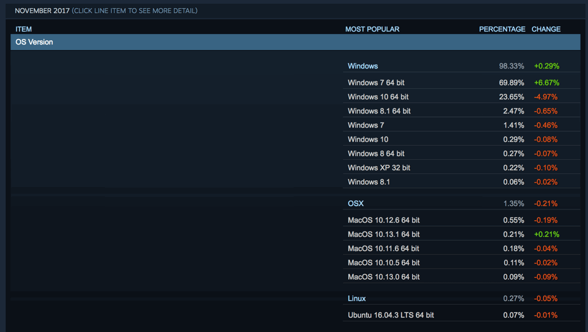Select Ubuntu 16.04.3 LTS 64 bit row

click(x=462, y=315)
